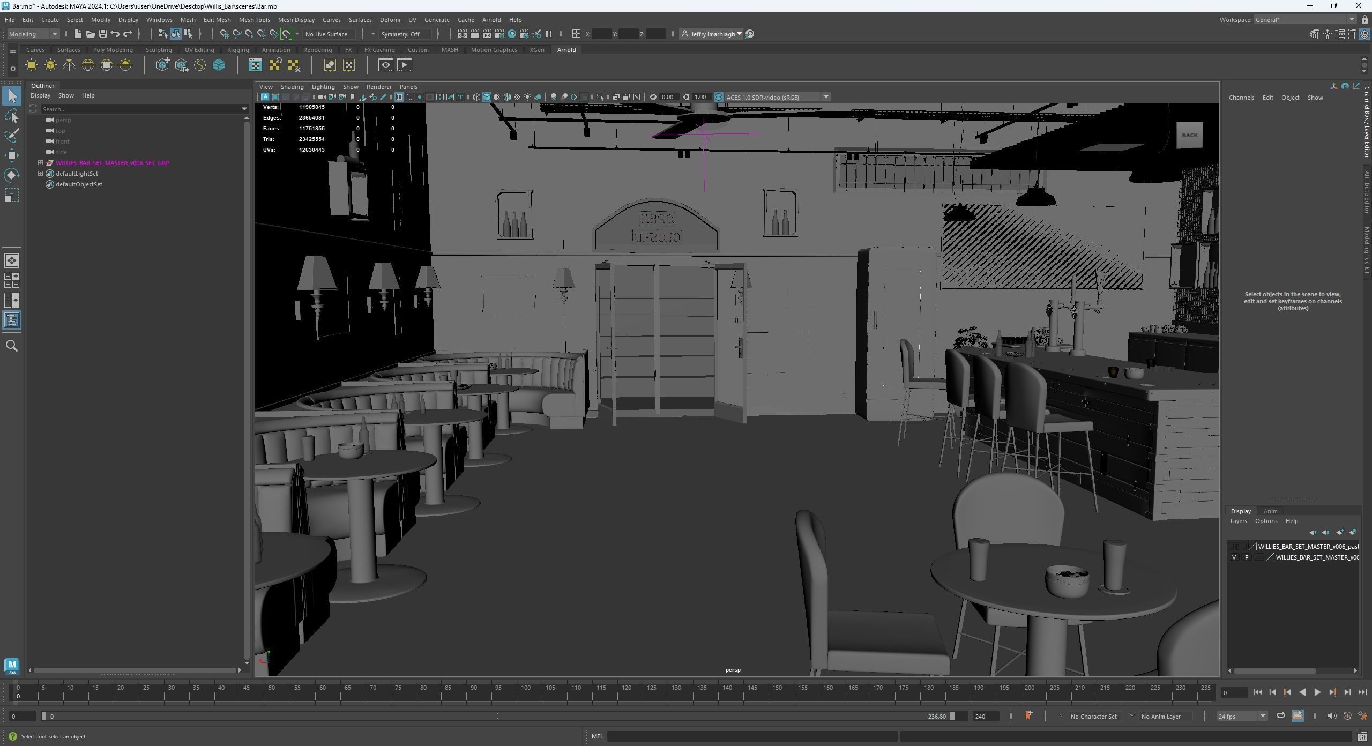1372x746 pixels.
Task: Switch to the Anim tab in layer editor
Action: (1270, 511)
